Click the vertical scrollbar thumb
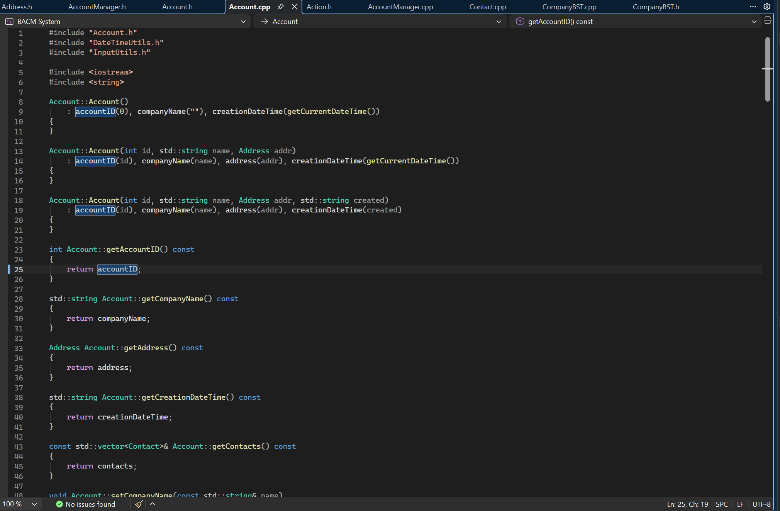This screenshot has width=780, height=511. [x=767, y=70]
